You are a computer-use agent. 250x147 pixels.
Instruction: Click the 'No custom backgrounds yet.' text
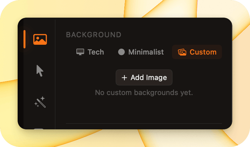pyautogui.click(x=144, y=92)
